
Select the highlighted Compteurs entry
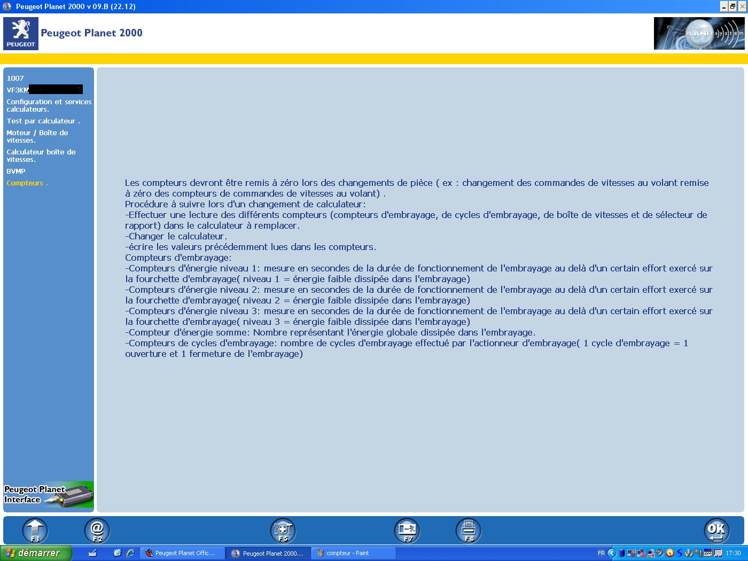[x=27, y=183]
